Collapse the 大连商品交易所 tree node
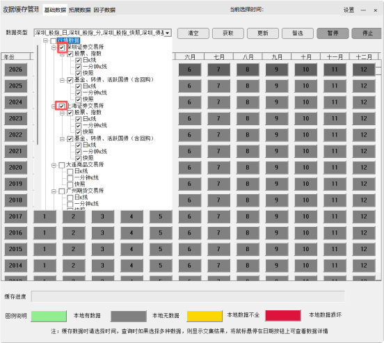The height and width of the screenshot is (343, 384). click(54, 165)
